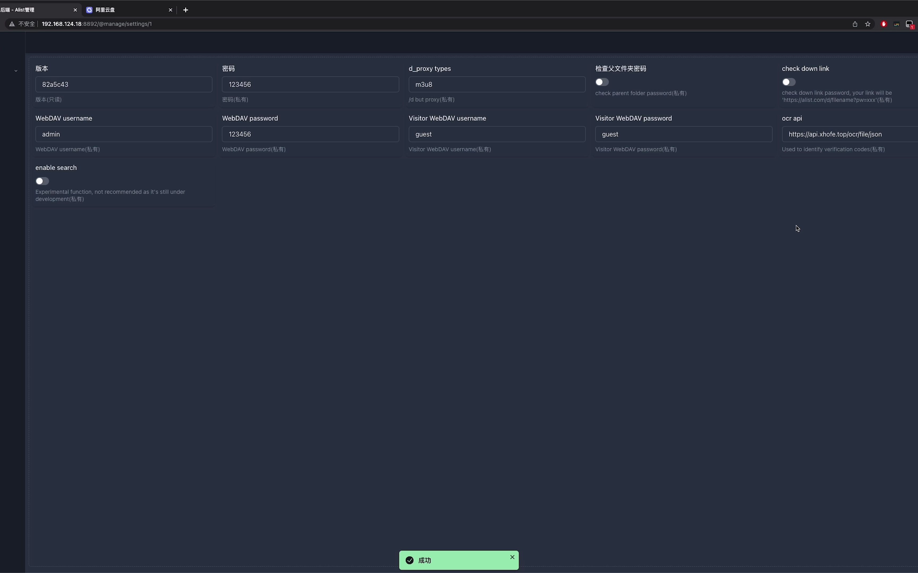Click 'check parent folder password(私有)' text
The width and height of the screenshot is (918, 573).
(641, 93)
